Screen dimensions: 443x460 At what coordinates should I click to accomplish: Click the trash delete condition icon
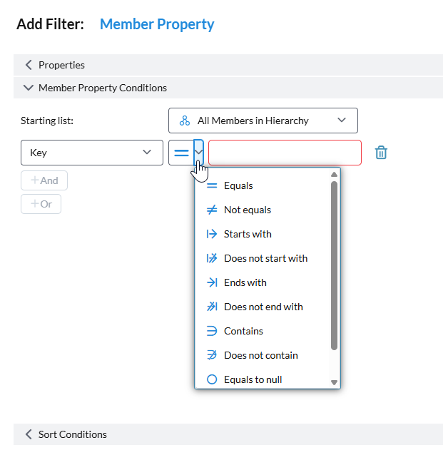click(x=382, y=153)
